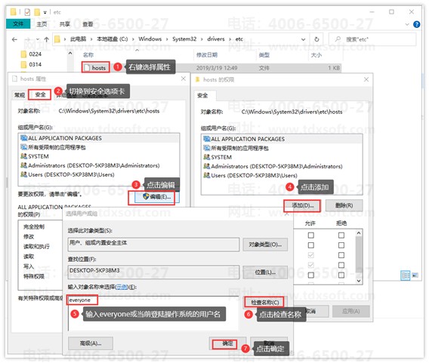Tick first deny permission checkbox
This screenshot has width=429, height=363.
click(x=341, y=235)
